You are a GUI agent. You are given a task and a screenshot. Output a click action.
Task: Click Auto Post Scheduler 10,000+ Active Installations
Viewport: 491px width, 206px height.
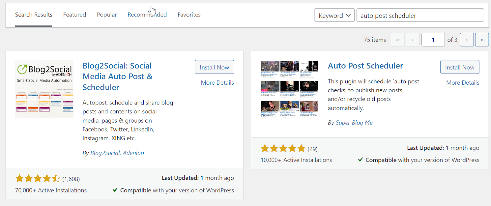click(x=296, y=160)
